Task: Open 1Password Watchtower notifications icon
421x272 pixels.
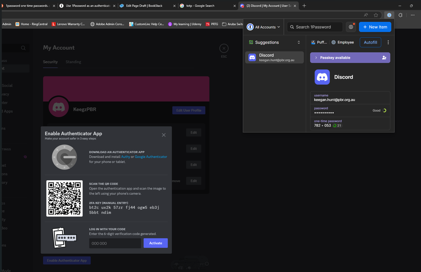Action: 351,27
